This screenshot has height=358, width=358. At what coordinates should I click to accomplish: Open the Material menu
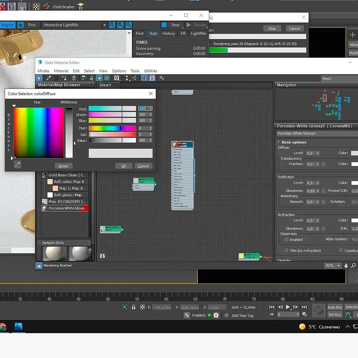pos(61,71)
